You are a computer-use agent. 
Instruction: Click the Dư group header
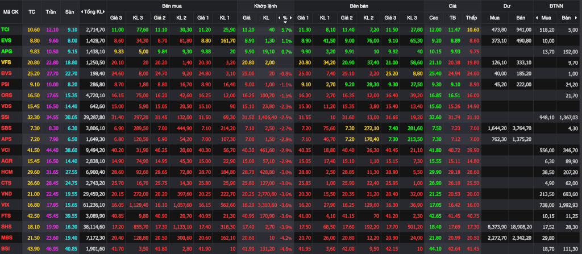[x=506, y=6]
